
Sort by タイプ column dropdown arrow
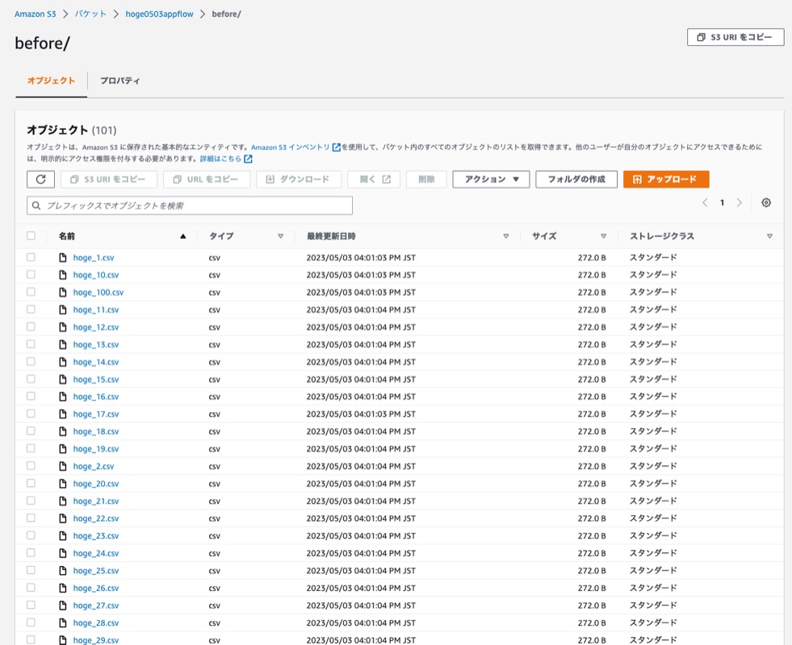(280, 236)
